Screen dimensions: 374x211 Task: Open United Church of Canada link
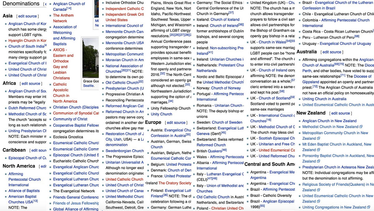point(125,191)
